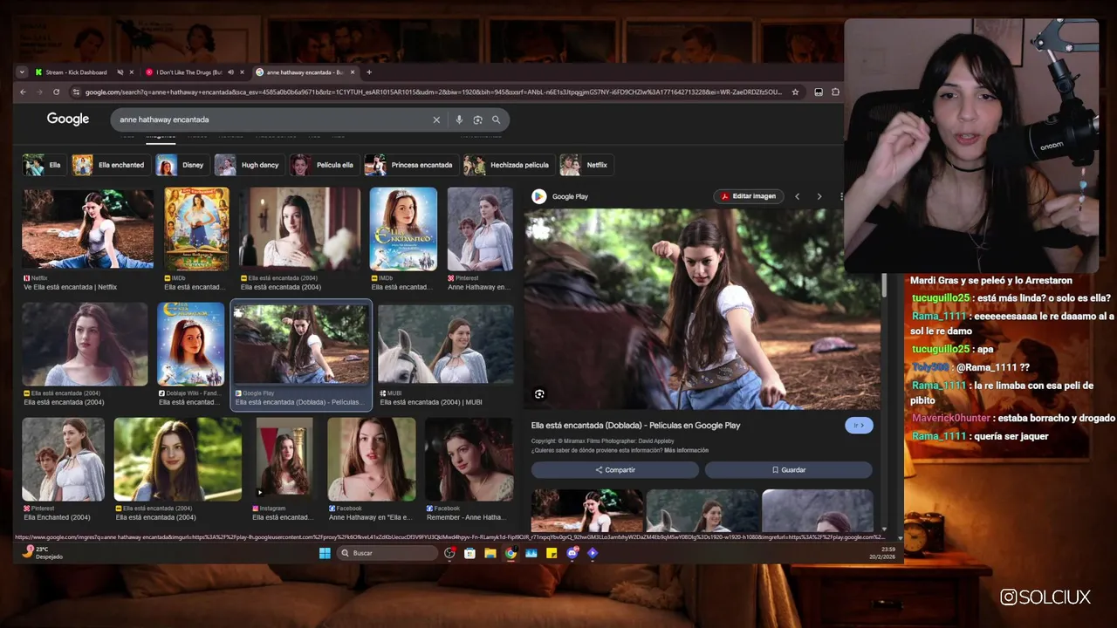Screen dimensions: 1117x628
Task: Open the Instagram Ella está encantada thumbnail
Action: tap(284, 459)
